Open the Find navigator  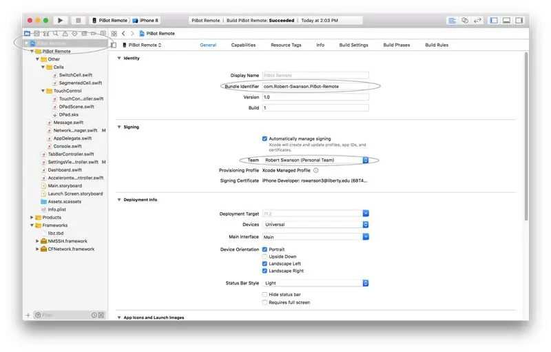click(56, 33)
